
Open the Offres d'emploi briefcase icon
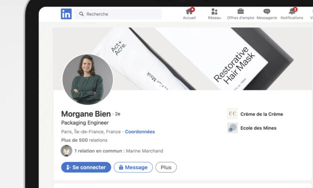pos(241,11)
